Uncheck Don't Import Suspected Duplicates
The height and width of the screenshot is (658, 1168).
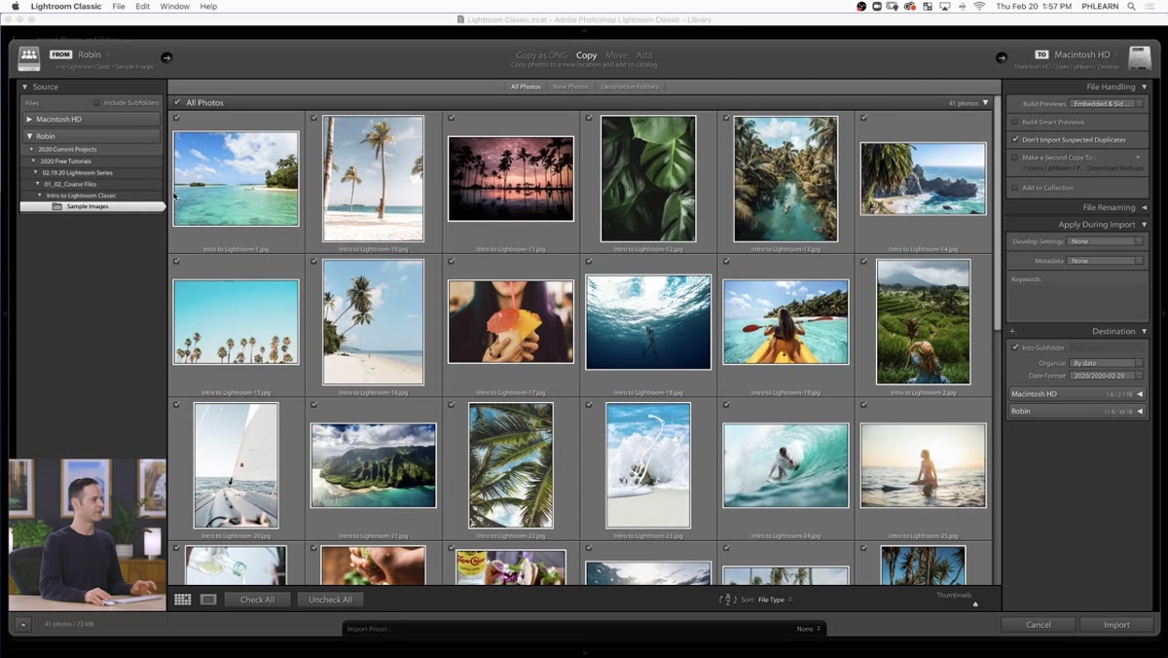click(1014, 139)
